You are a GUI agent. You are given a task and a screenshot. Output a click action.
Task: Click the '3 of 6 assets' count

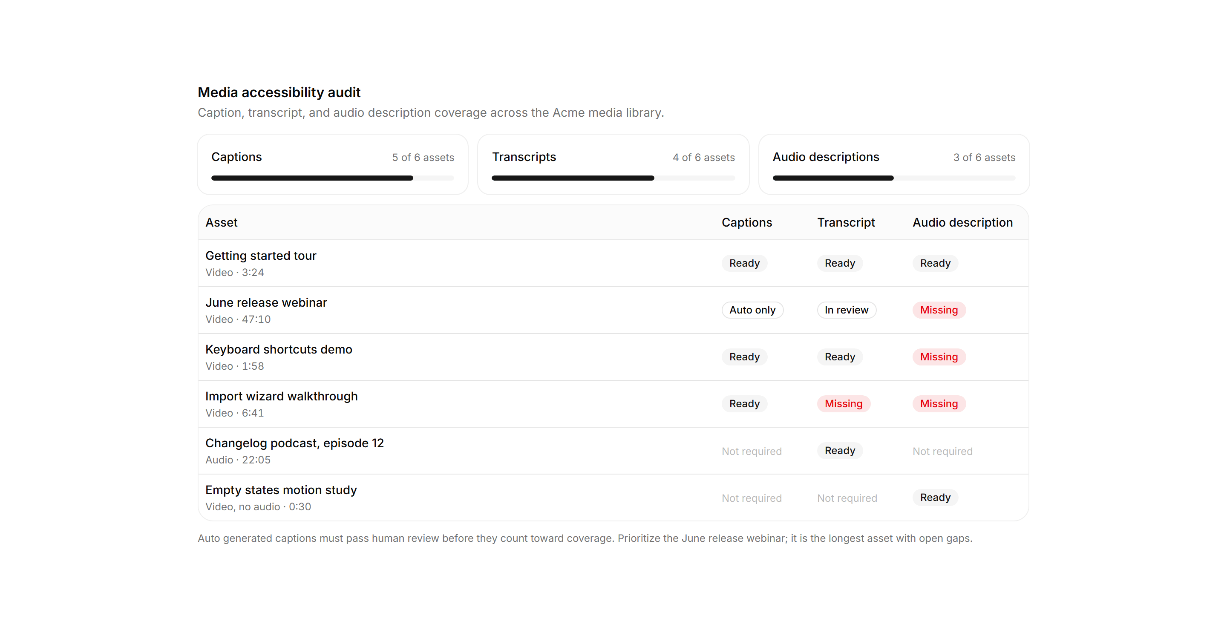tap(984, 158)
